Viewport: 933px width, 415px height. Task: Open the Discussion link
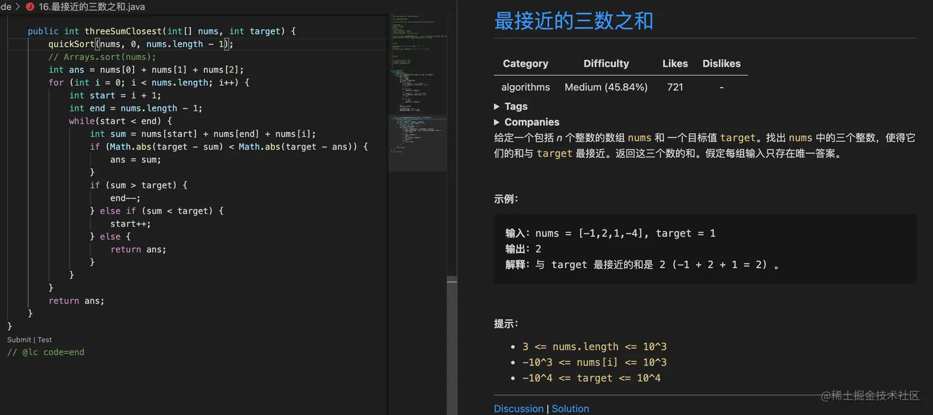pyautogui.click(x=518, y=408)
